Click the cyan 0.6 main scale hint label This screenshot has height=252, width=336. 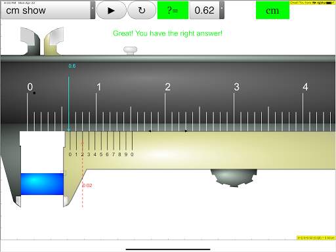[x=72, y=66]
